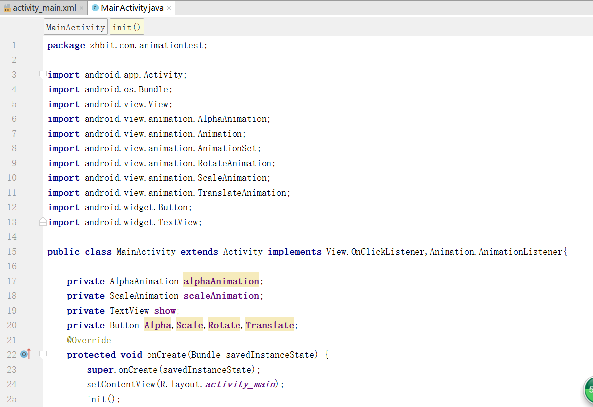Close the MainActivity.java tab
The image size is (593, 407).
[x=169, y=8]
